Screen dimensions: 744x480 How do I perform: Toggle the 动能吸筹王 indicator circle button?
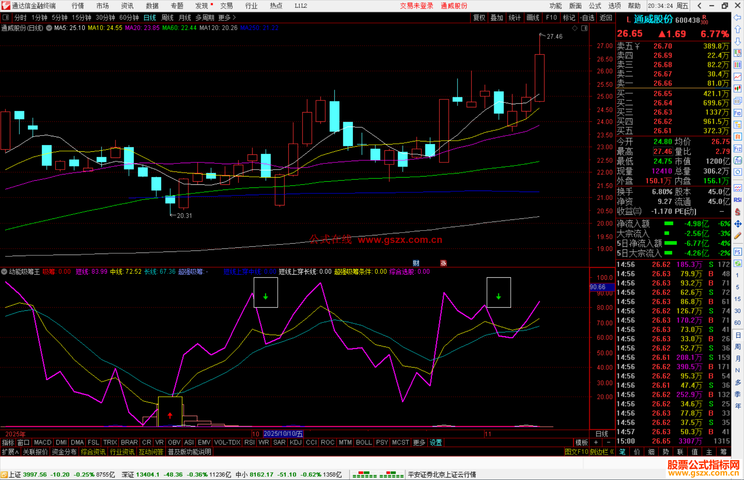click(x=4, y=271)
